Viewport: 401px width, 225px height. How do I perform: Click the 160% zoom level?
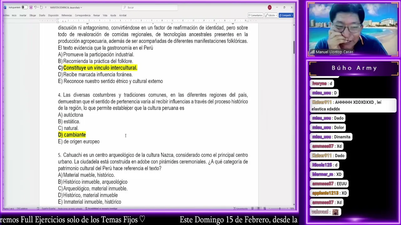tap(292, 208)
